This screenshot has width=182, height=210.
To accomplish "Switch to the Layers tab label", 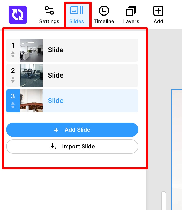I will 131,21.
